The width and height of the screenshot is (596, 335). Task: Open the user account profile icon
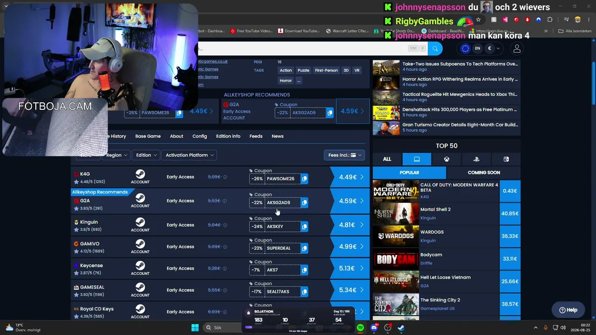[x=517, y=48]
